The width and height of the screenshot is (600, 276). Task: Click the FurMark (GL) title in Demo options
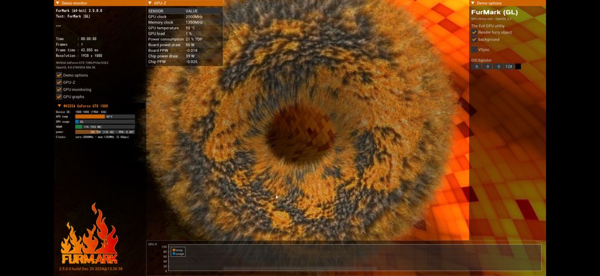494,12
